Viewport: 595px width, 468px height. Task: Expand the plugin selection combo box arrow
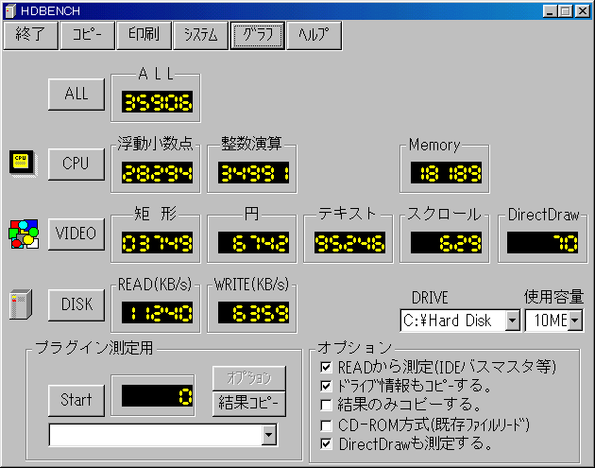[x=269, y=435]
